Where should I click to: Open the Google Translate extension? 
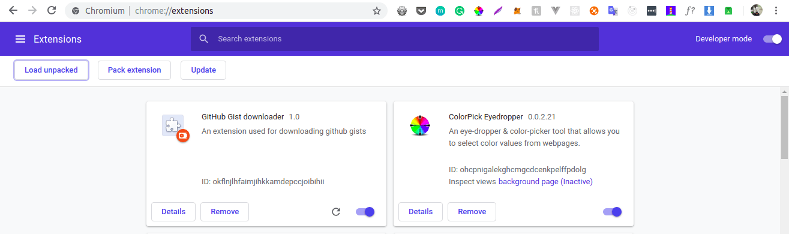[x=613, y=11]
